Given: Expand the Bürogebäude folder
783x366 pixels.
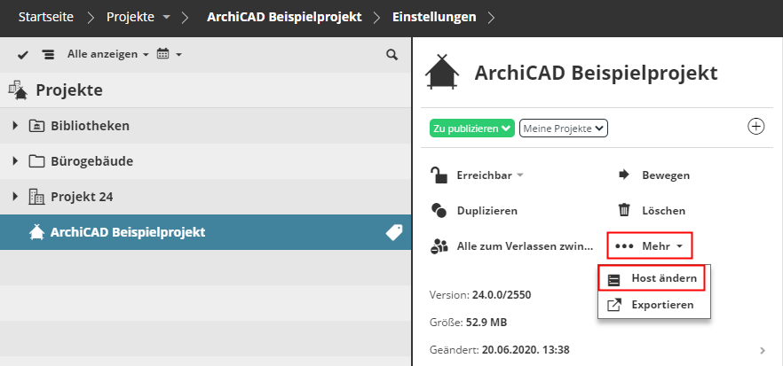Looking at the screenshot, I should (15, 161).
